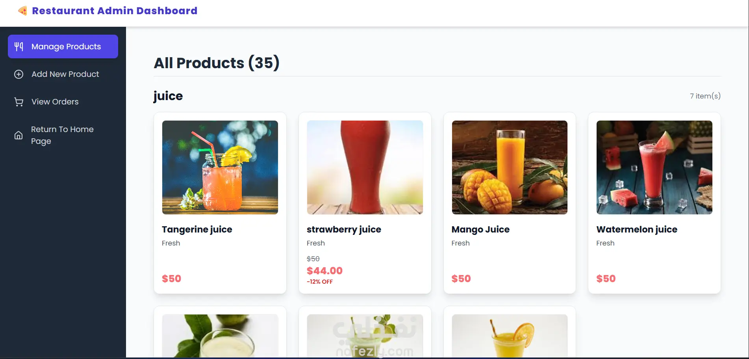Select Add New Product menu item
The height and width of the screenshot is (359, 749).
[x=65, y=74]
